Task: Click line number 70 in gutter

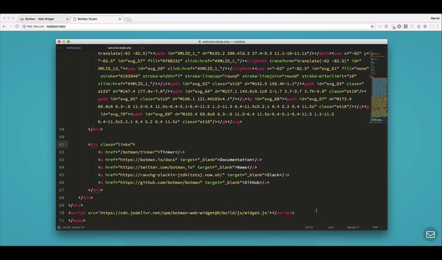Action: 62,213
